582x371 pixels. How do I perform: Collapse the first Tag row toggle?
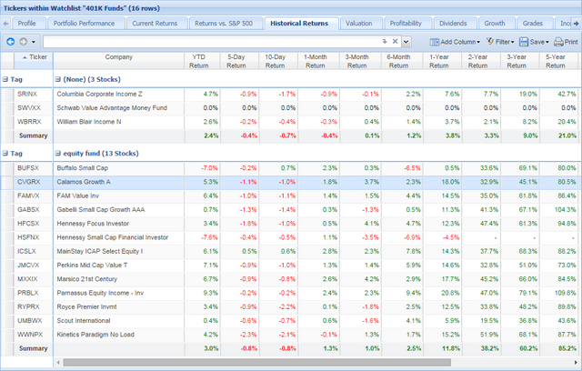(x=5, y=79)
